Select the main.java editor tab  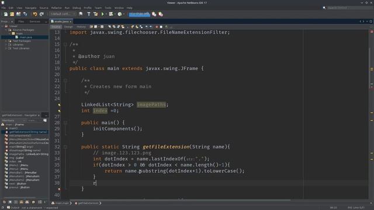[x=61, y=22]
